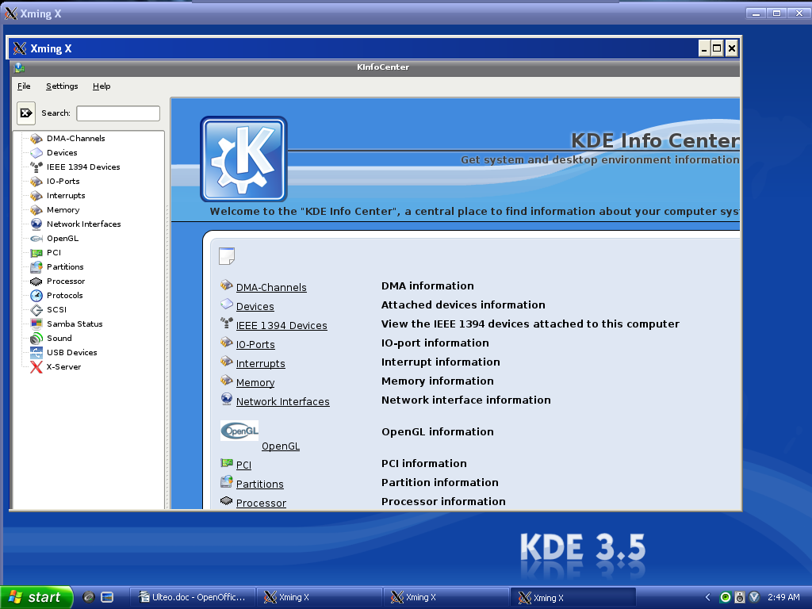Select Sound text in sidebar tree

(59, 338)
